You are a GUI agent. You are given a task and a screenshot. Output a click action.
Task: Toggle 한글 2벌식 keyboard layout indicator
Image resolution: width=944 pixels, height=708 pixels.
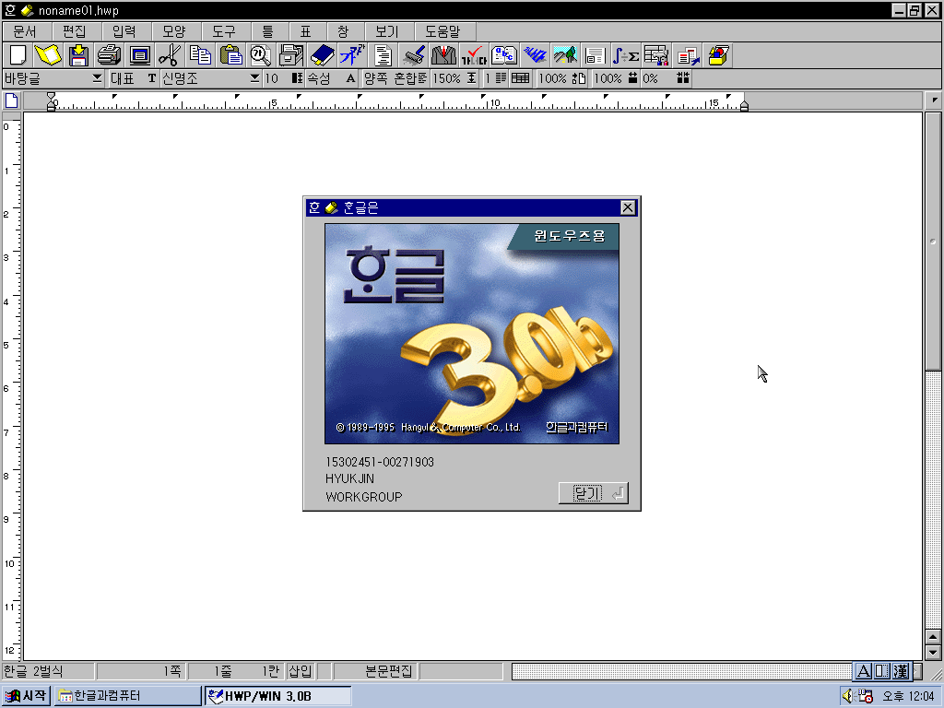coord(48,671)
